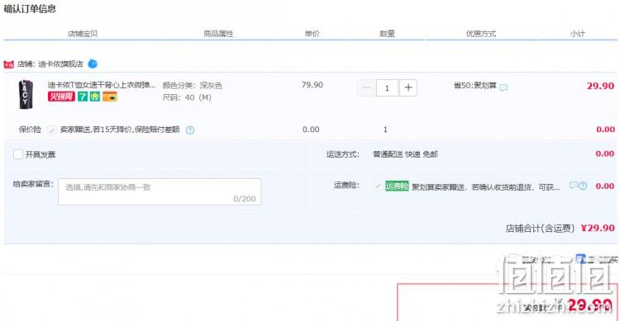Click the question mark icon in 运费险 row
The image size is (620, 321).
[x=583, y=186]
